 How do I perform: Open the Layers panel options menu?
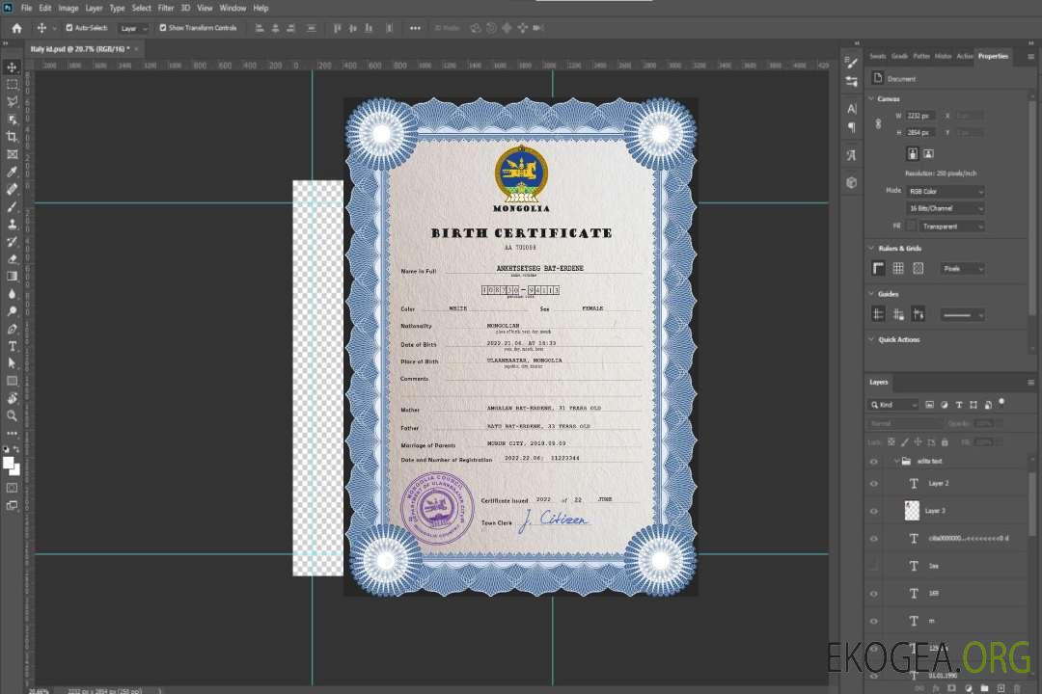coord(1030,383)
